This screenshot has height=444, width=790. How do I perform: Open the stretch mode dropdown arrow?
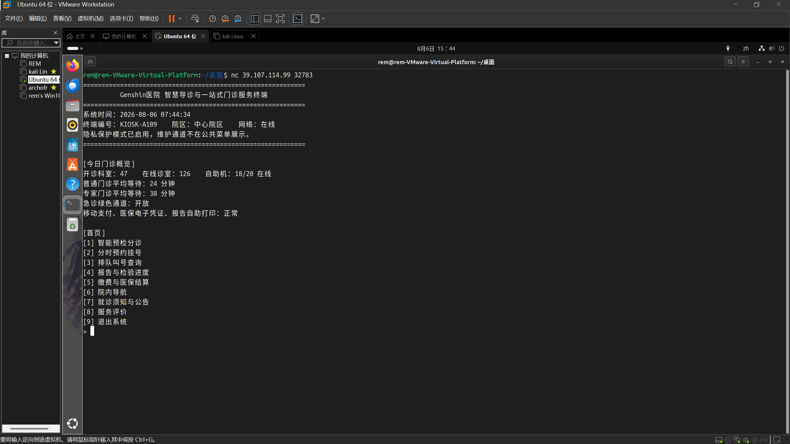point(323,19)
